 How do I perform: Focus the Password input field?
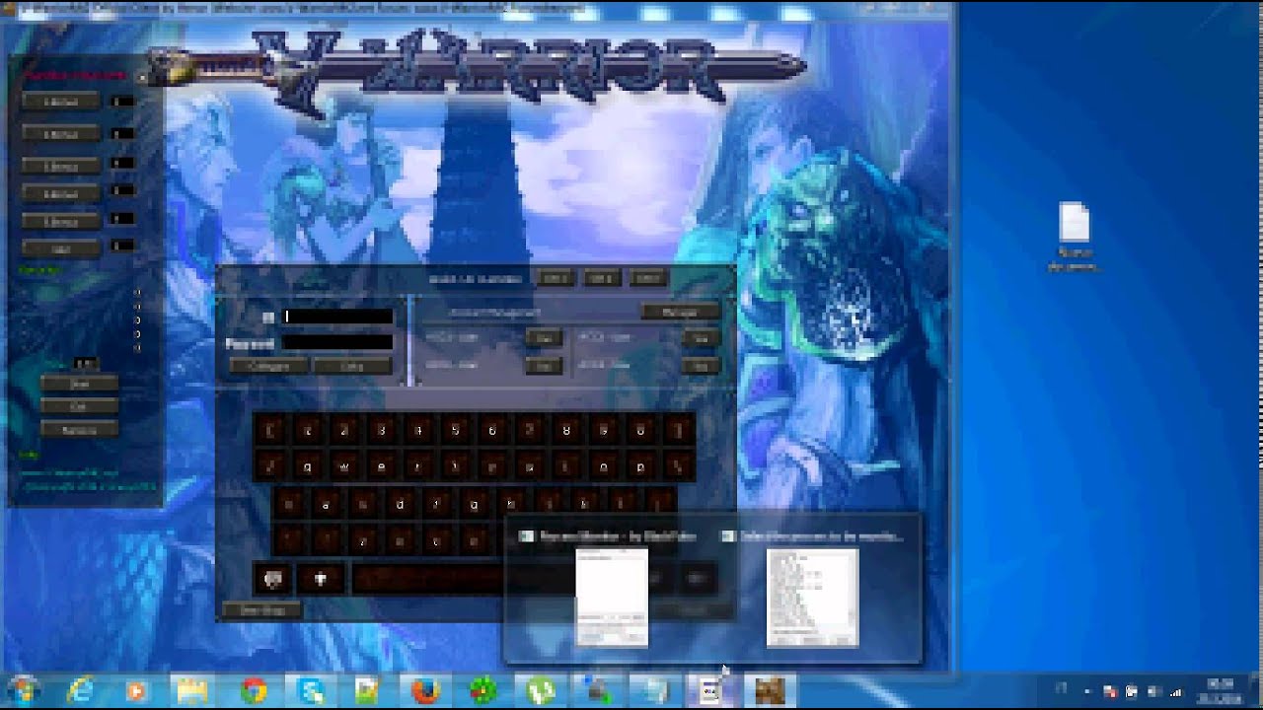337,342
